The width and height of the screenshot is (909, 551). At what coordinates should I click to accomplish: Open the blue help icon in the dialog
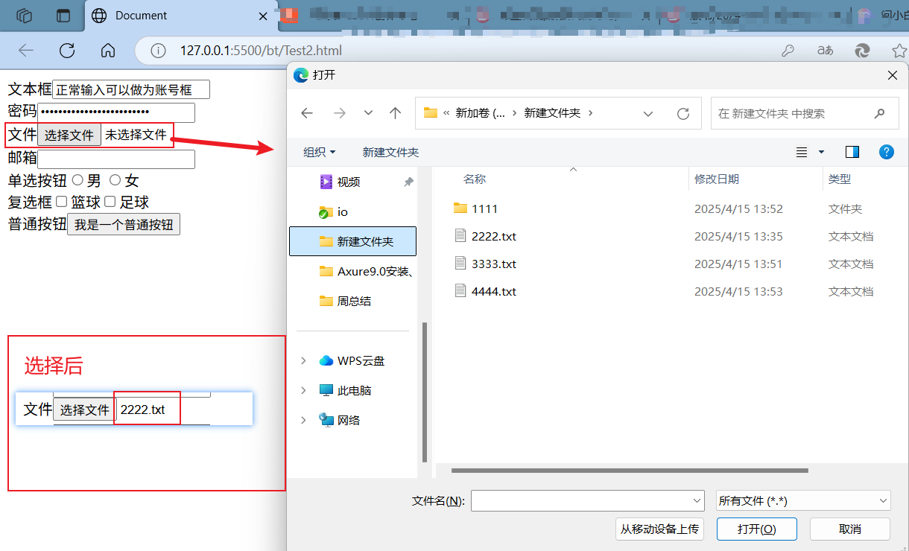coord(886,152)
